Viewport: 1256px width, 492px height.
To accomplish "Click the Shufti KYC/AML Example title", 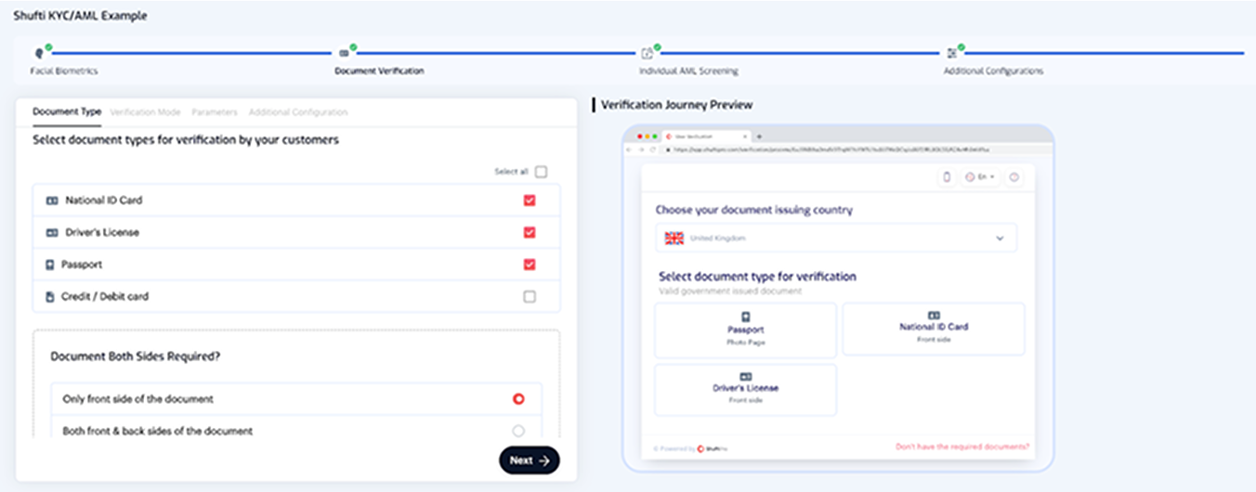I will [x=80, y=16].
